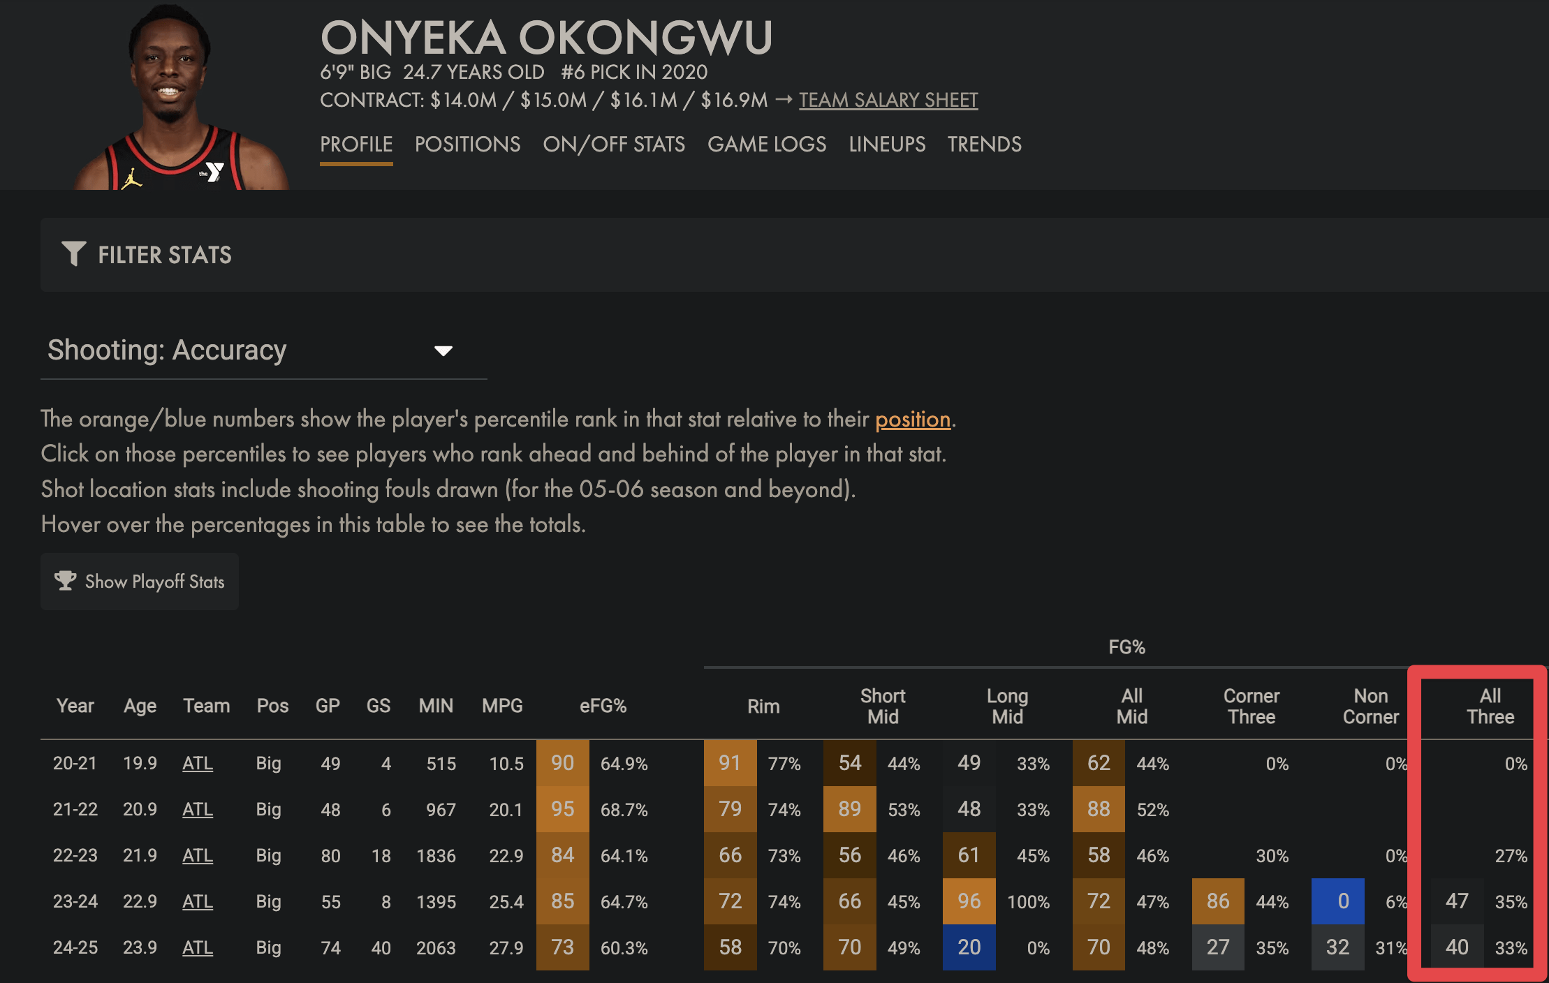
Task: Click the trophy icon for playoff stats
Action: click(66, 581)
